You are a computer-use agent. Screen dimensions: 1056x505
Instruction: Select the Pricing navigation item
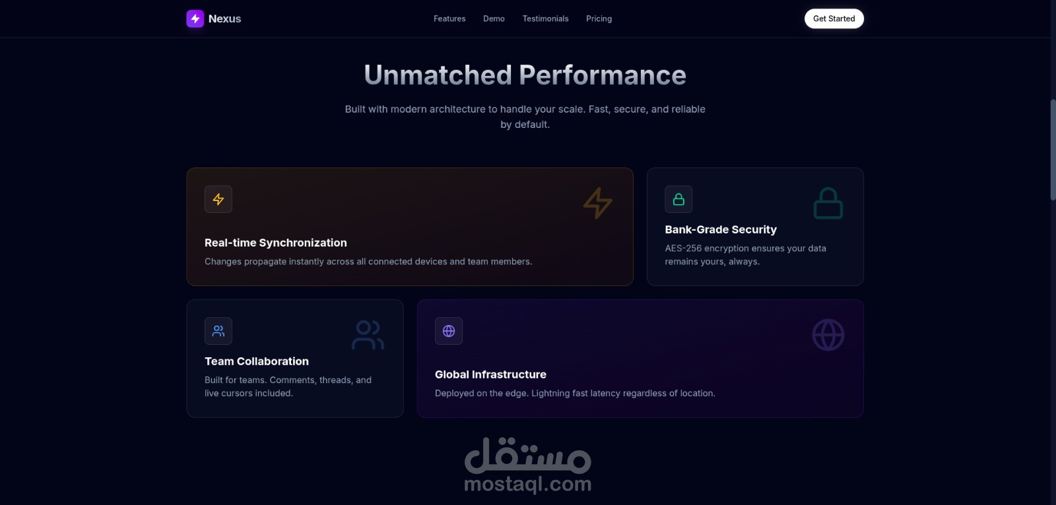click(x=599, y=18)
